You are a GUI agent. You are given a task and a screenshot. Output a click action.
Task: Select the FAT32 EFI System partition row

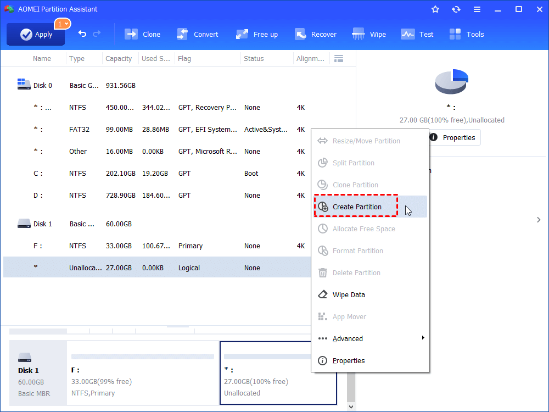coord(157,130)
